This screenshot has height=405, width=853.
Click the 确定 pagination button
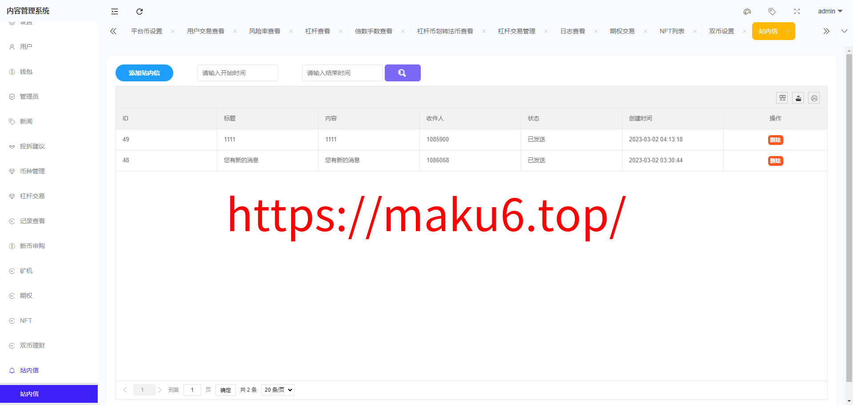226,390
